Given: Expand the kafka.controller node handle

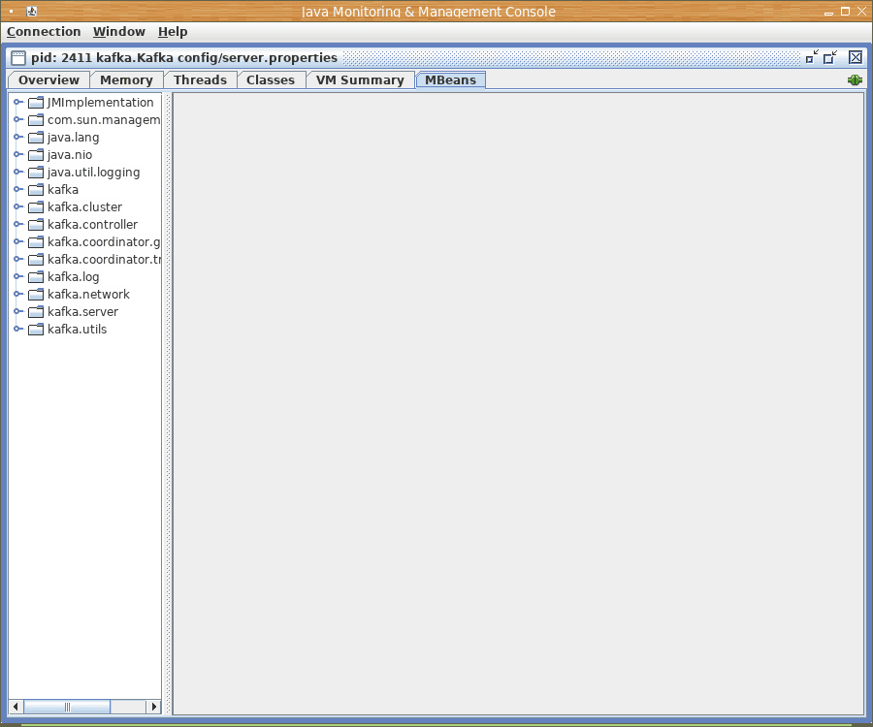Looking at the screenshot, I should click(17, 224).
